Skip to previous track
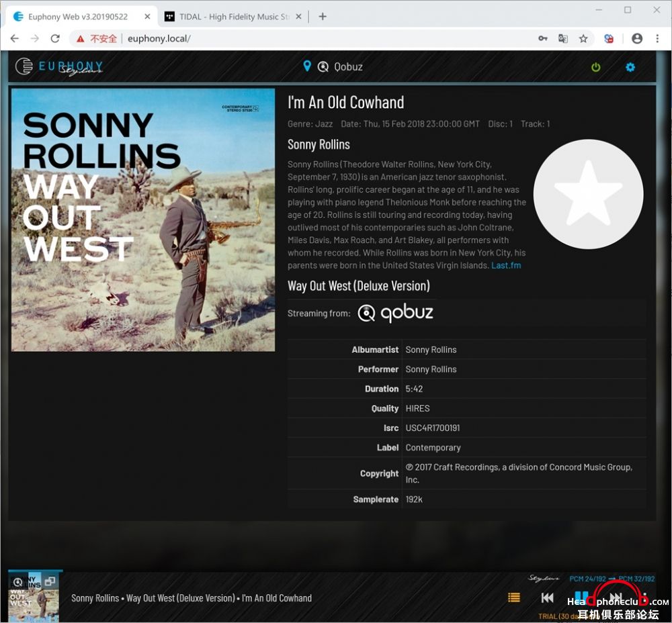 pyautogui.click(x=547, y=597)
